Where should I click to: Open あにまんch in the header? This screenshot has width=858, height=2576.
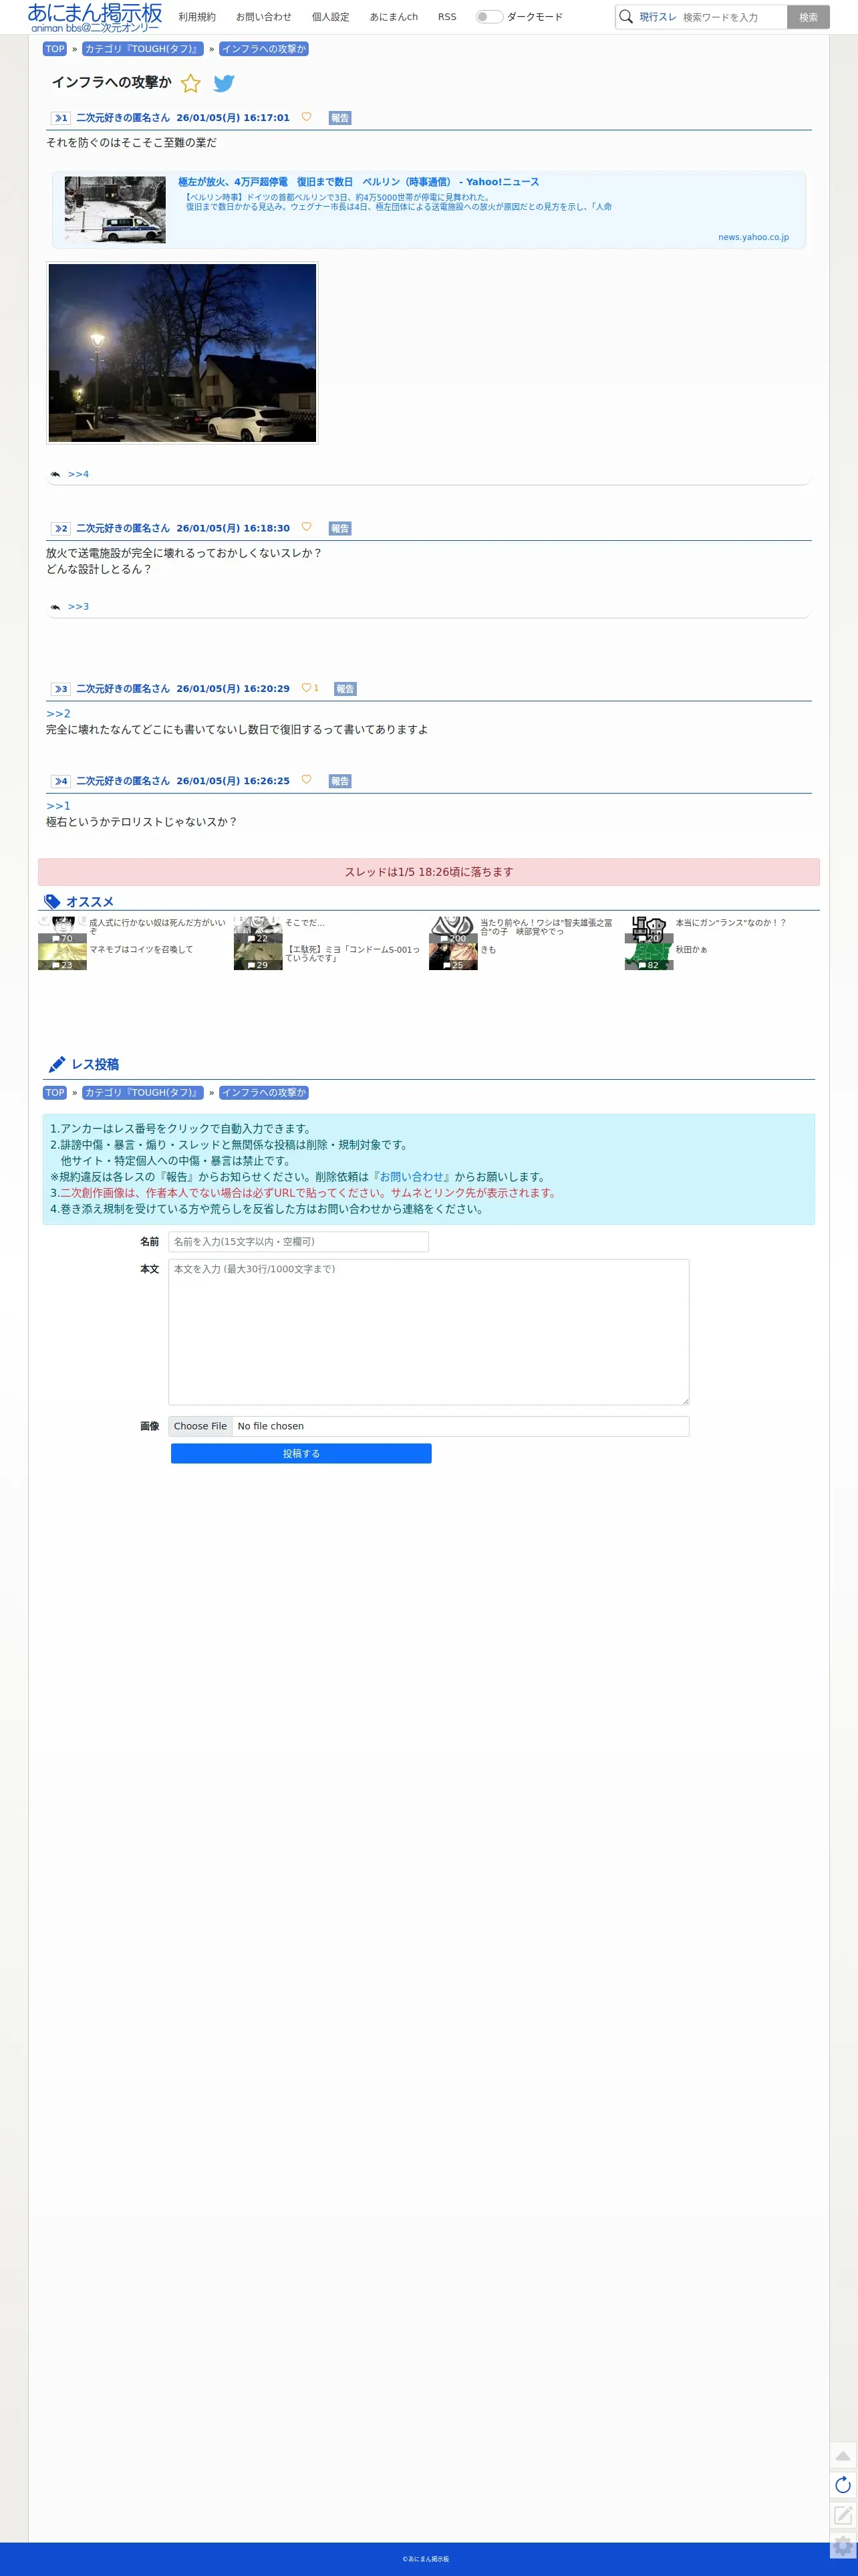click(x=394, y=17)
